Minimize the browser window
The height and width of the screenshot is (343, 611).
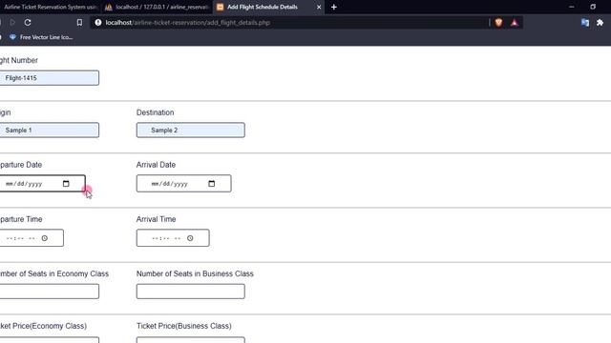[571, 7]
